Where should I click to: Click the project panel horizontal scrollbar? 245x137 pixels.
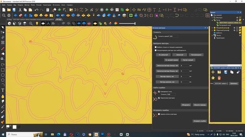(226, 65)
